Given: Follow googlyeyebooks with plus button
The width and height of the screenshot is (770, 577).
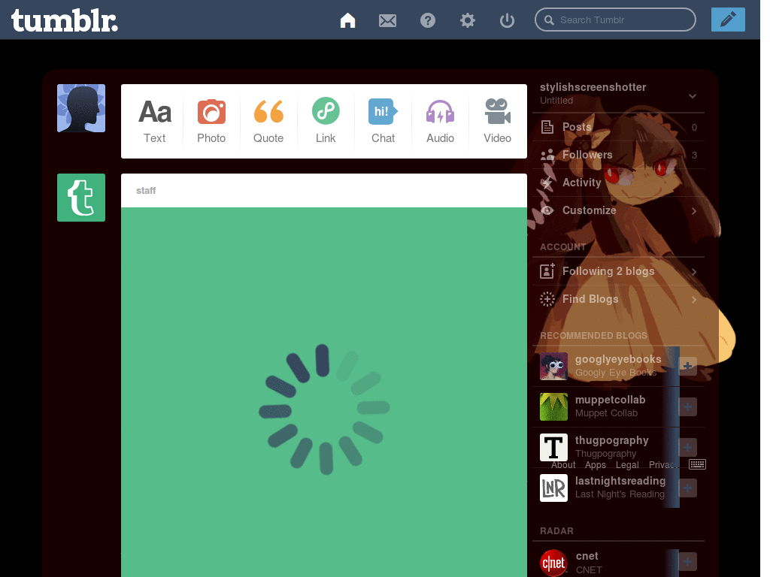Looking at the screenshot, I should point(687,366).
